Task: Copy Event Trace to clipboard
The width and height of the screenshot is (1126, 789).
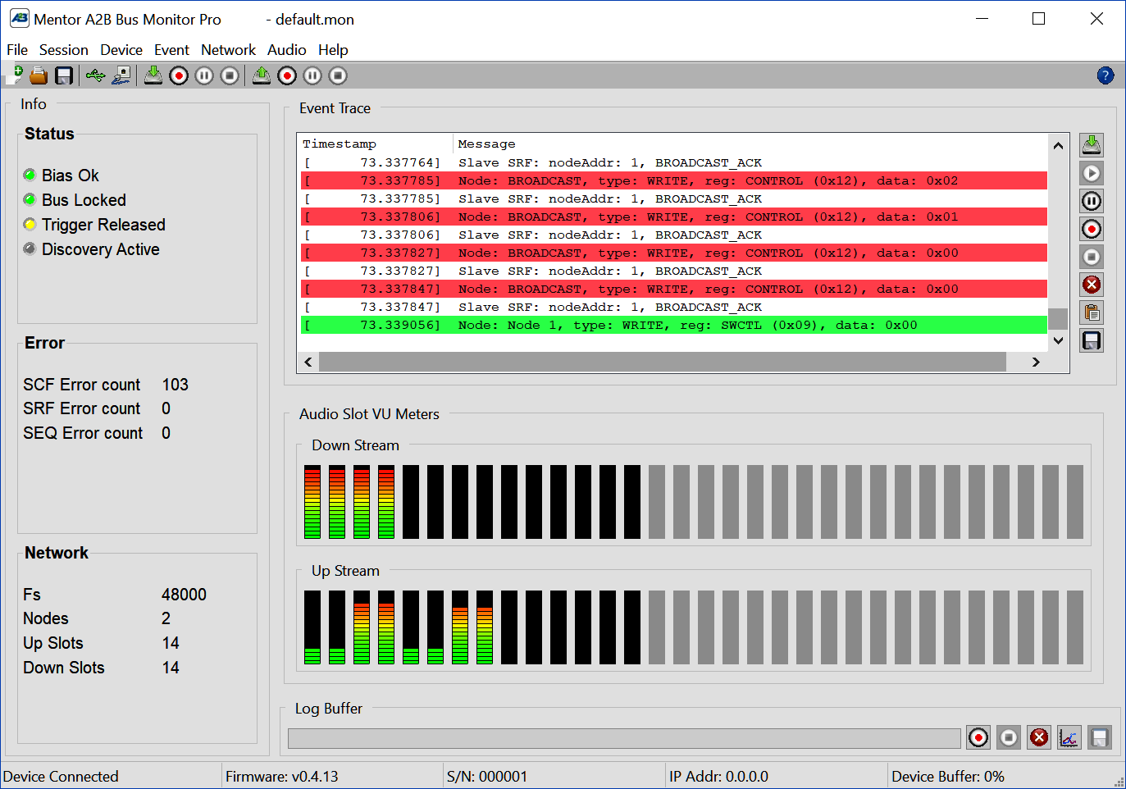Action: pyautogui.click(x=1092, y=312)
